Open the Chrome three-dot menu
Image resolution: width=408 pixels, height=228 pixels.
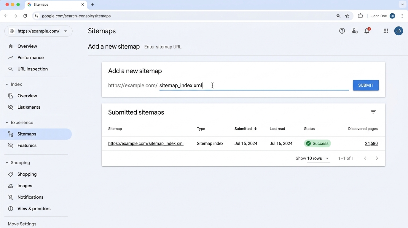pos(402,16)
